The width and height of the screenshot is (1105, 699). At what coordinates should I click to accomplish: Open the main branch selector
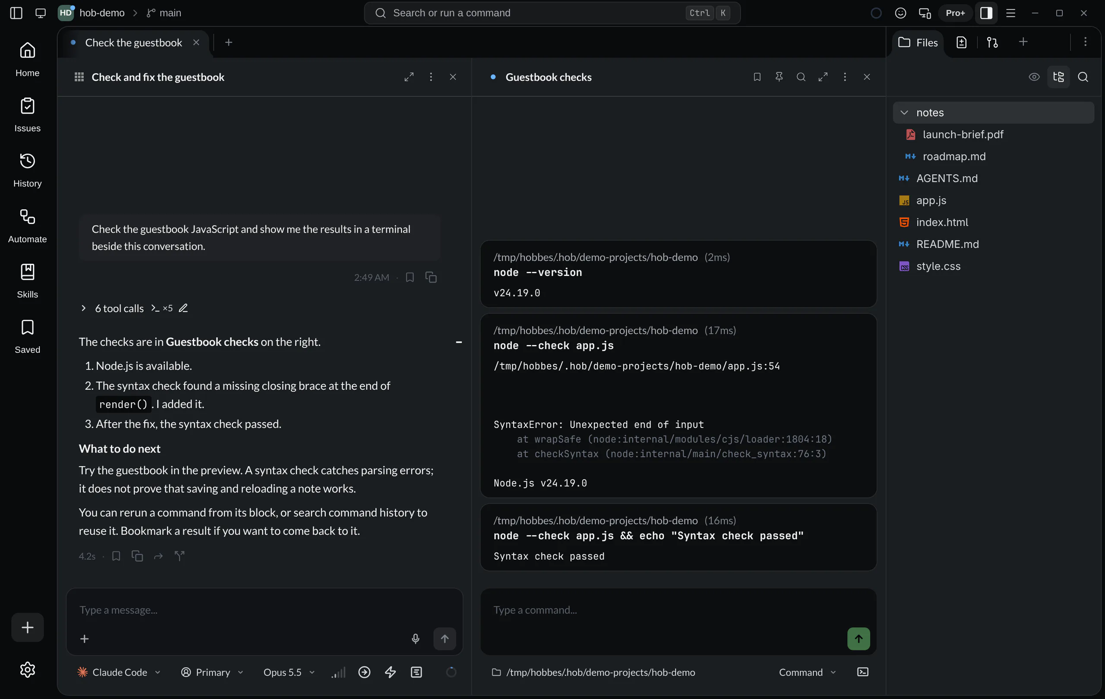pos(164,13)
